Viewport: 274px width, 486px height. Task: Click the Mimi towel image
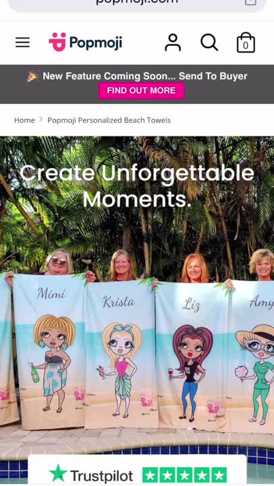pyautogui.click(x=49, y=352)
